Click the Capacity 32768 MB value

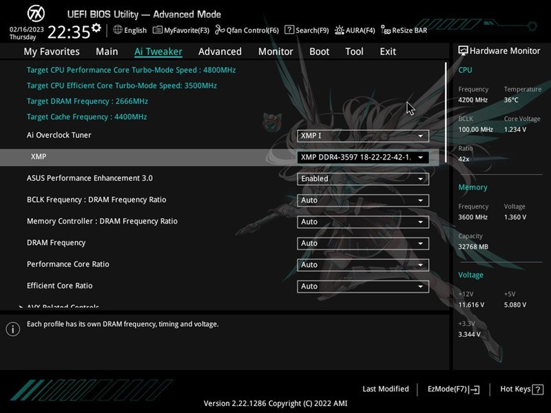(x=473, y=247)
